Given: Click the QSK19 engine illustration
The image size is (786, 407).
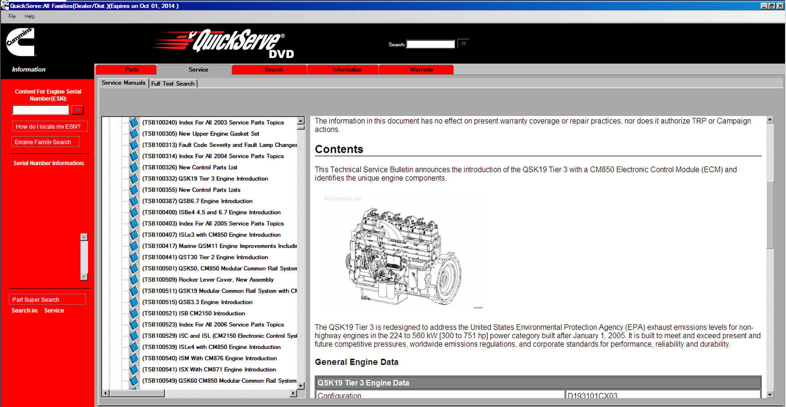Looking at the screenshot, I should pyautogui.click(x=403, y=256).
